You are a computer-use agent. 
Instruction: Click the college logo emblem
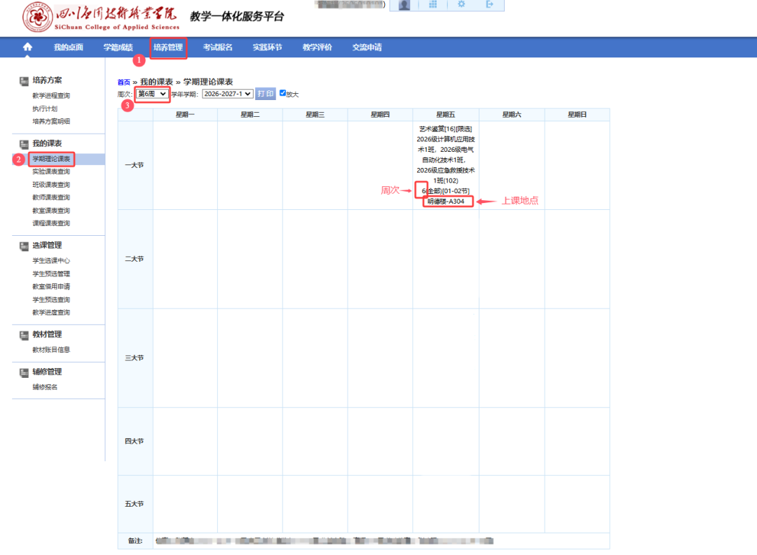pos(37,17)
